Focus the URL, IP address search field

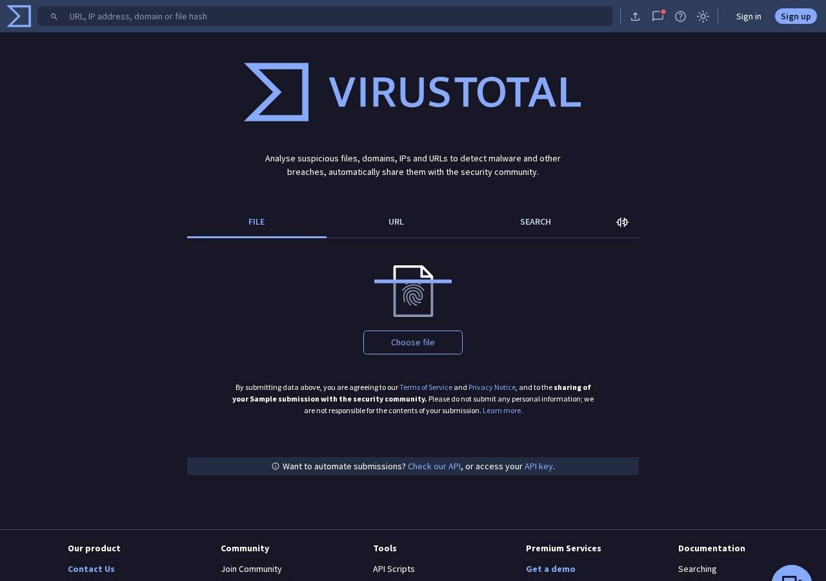pos(325,16)
